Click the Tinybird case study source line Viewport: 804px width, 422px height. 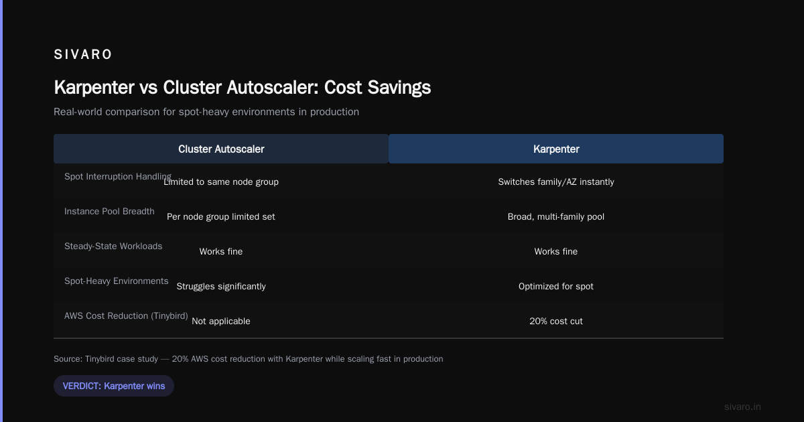249,359
